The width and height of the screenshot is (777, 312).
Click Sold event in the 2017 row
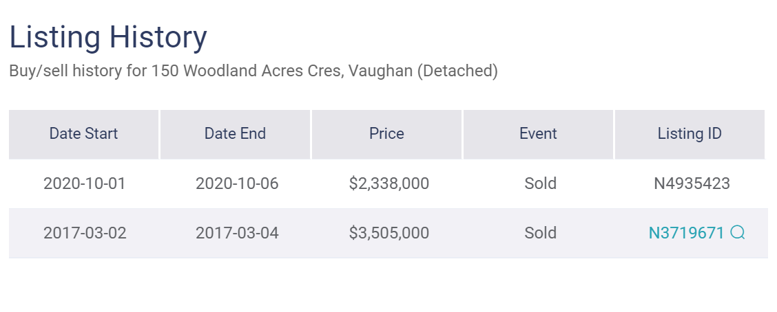click(x=541, y=233)
